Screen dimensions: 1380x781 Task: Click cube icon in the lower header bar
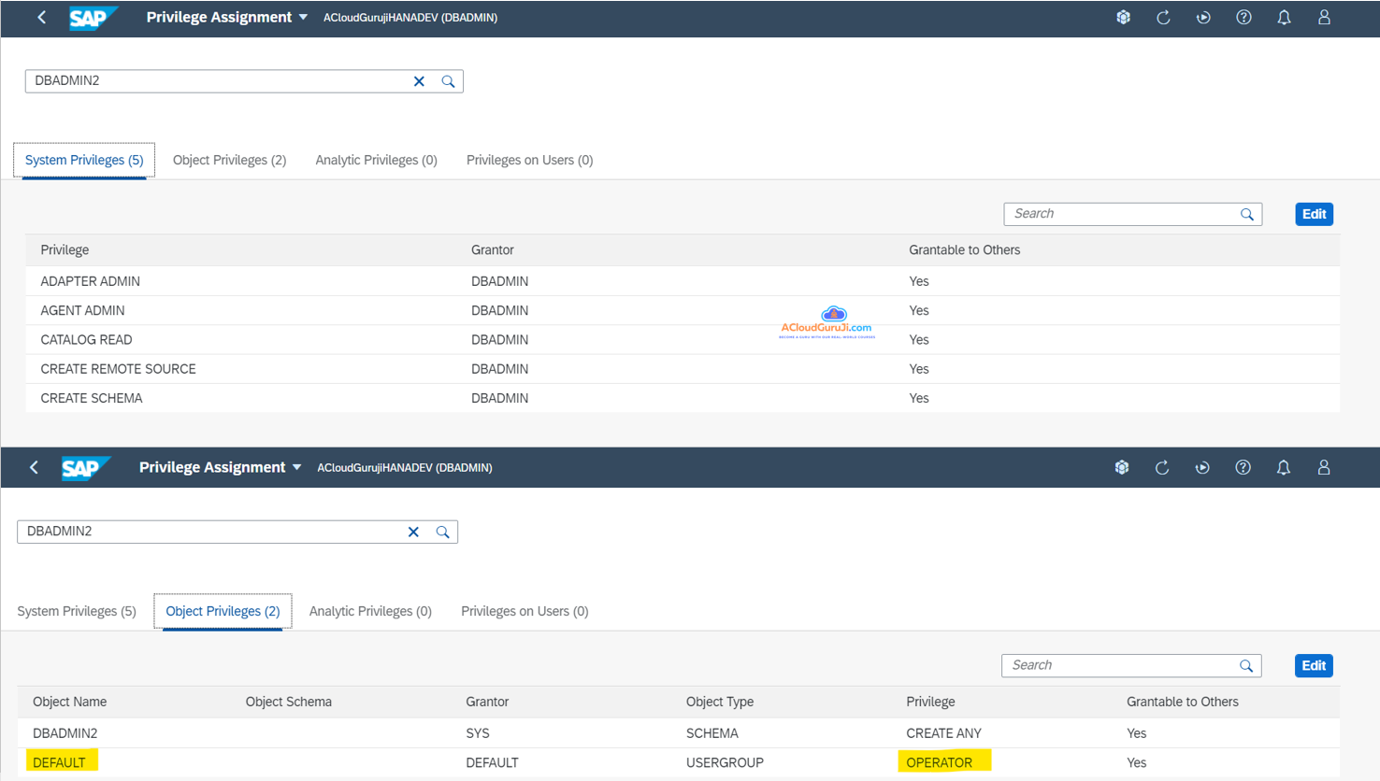[1122, 467]
